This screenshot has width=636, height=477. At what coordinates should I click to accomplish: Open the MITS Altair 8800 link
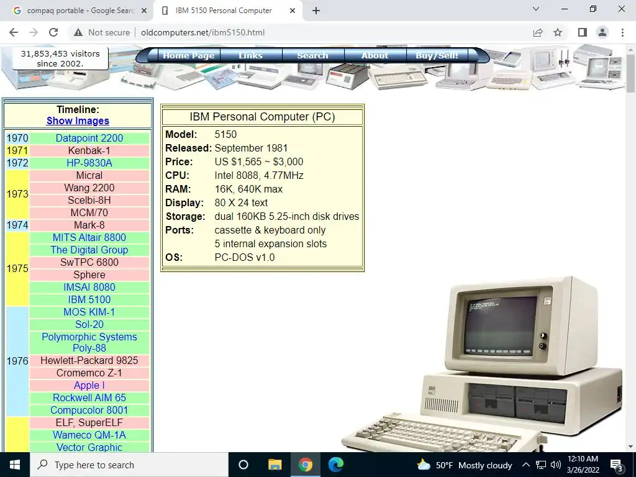89,238
